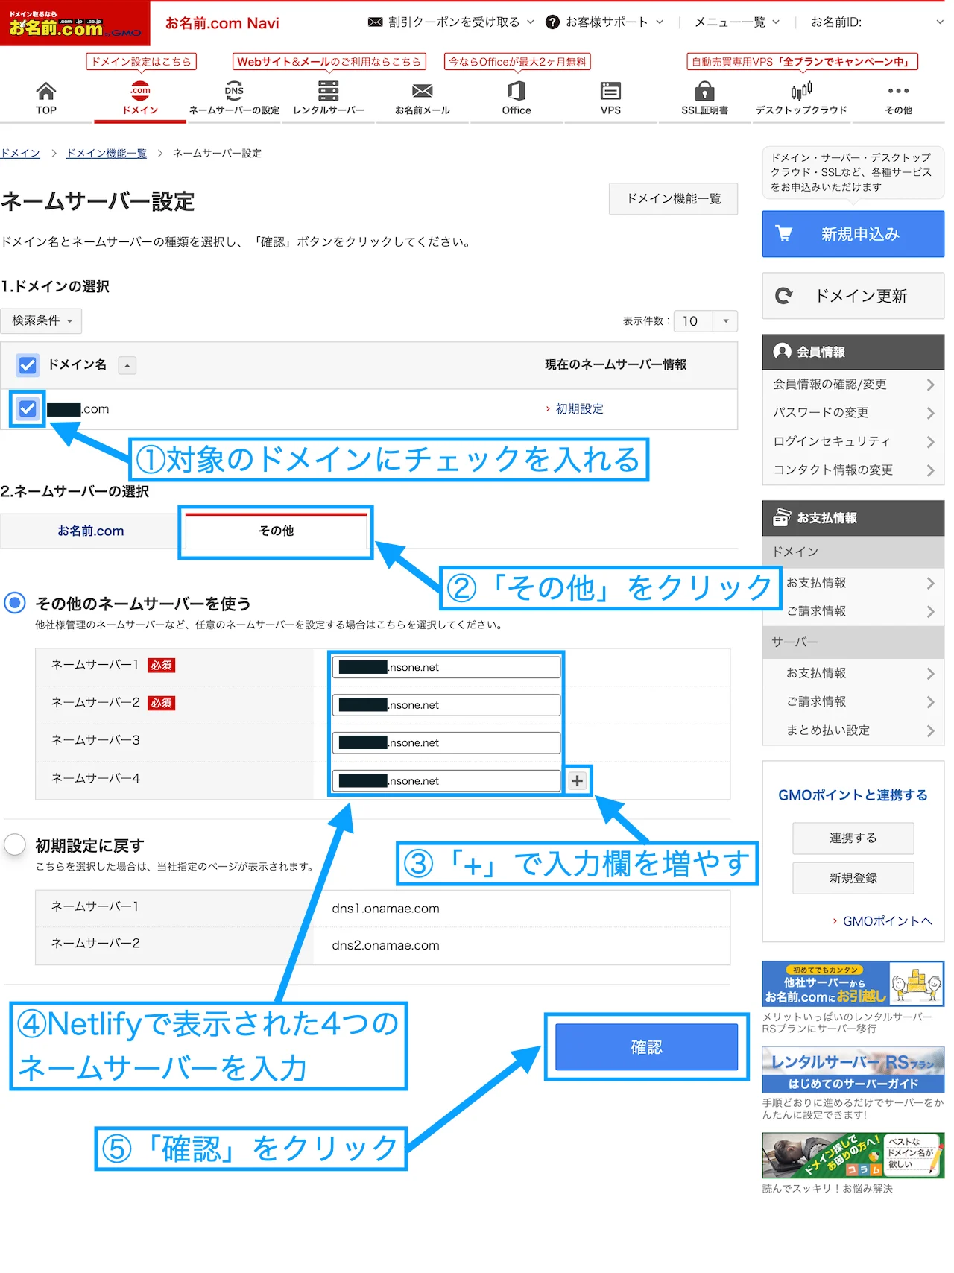Click the coupon envelope icon in the header
The image size is (954, 1273).
point(376,22)
